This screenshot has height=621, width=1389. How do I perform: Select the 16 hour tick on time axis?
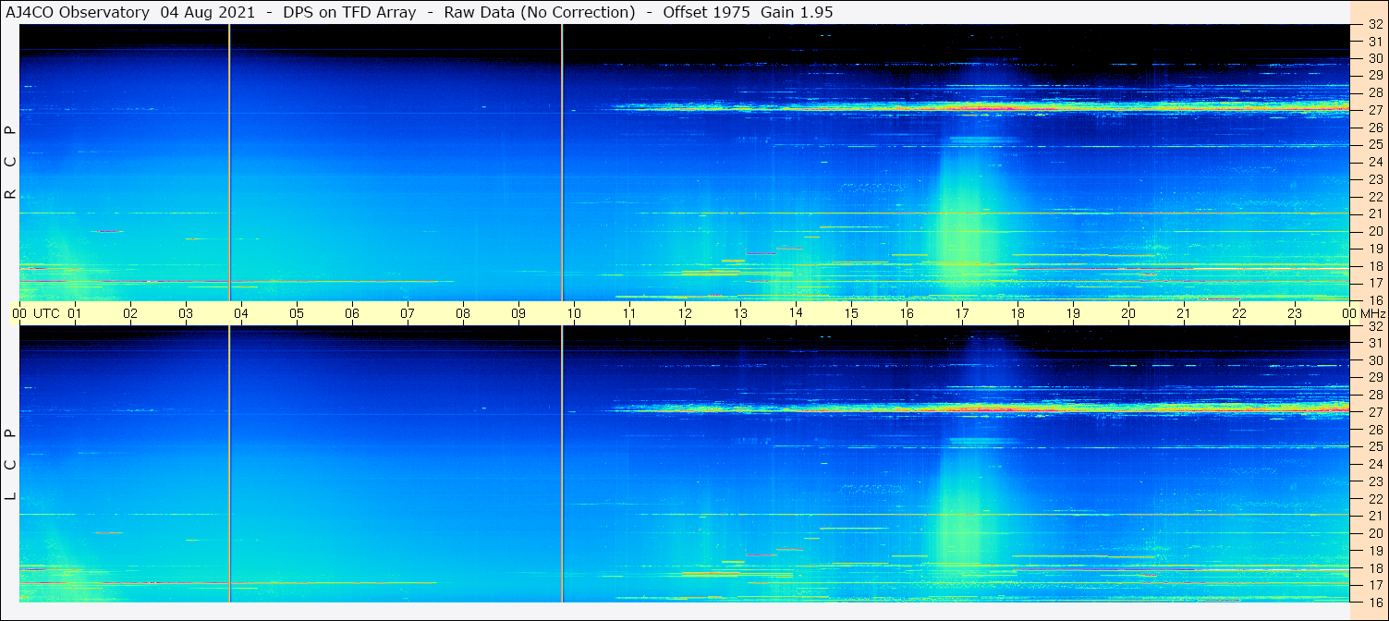pyautogui.click(x=907, y=313)
